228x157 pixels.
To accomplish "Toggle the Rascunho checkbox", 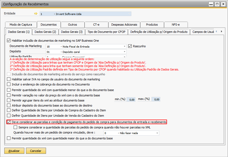I will (130, 46).
